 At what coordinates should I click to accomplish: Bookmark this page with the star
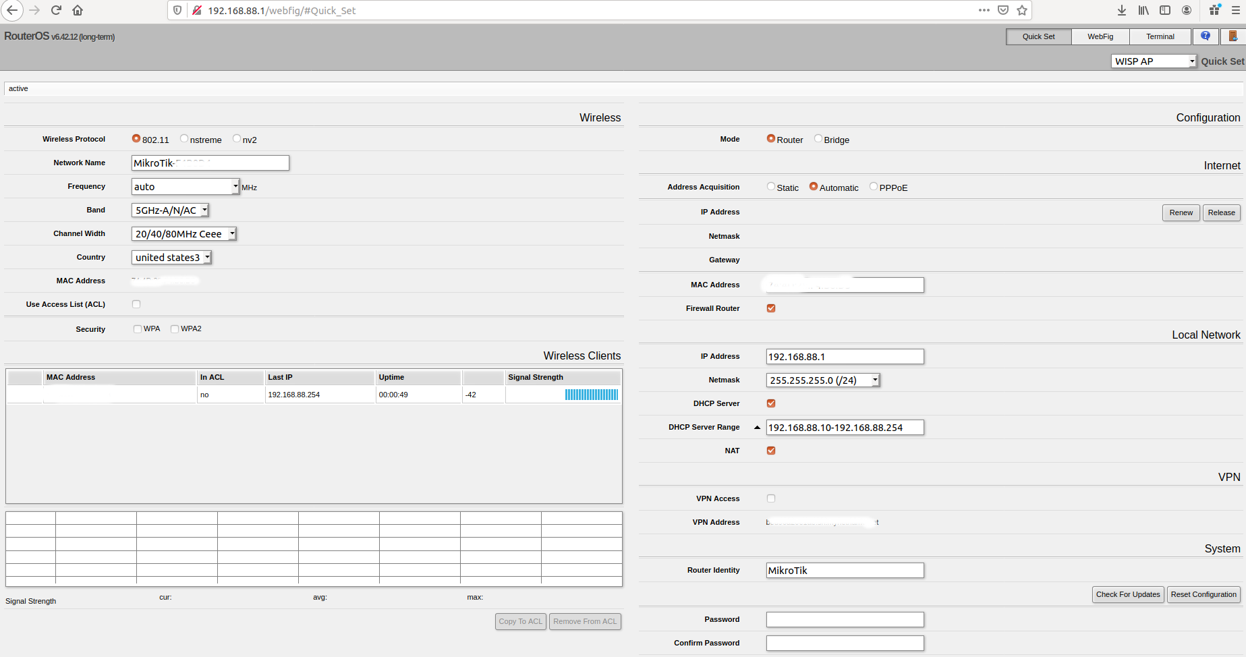[x=1022, y=10]
